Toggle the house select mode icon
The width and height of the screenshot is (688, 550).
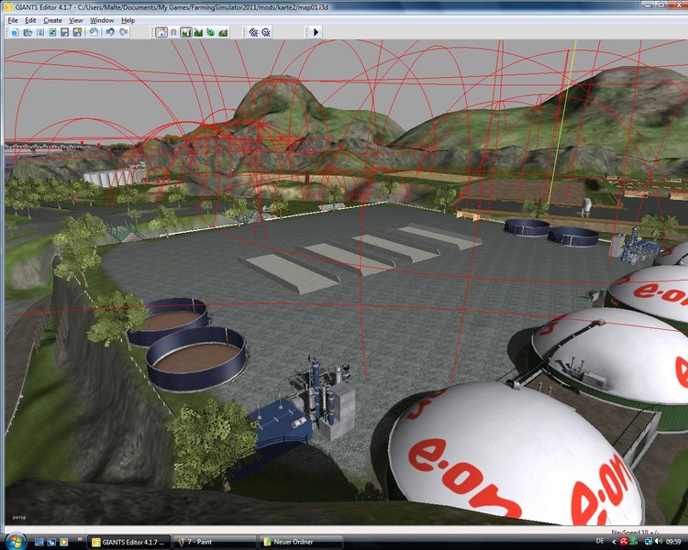[x=161, y=32]
